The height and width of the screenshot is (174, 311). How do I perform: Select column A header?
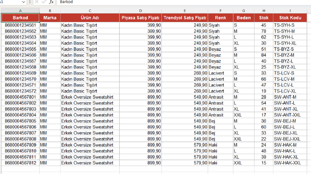click(20, 11)
